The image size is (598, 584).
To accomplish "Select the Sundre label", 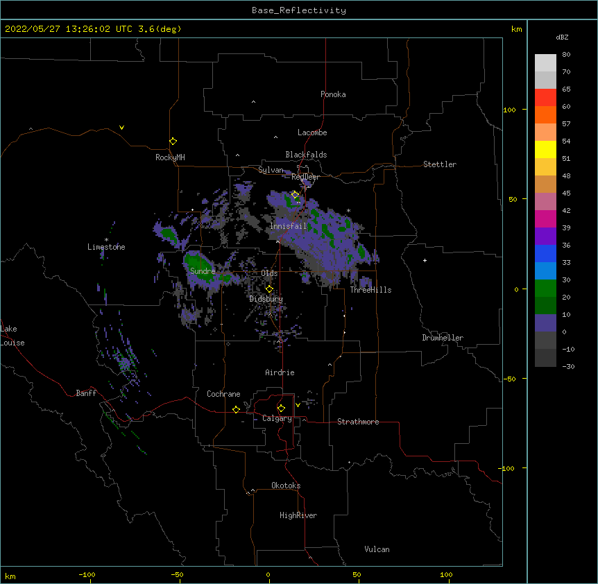I will click(203, 271).
